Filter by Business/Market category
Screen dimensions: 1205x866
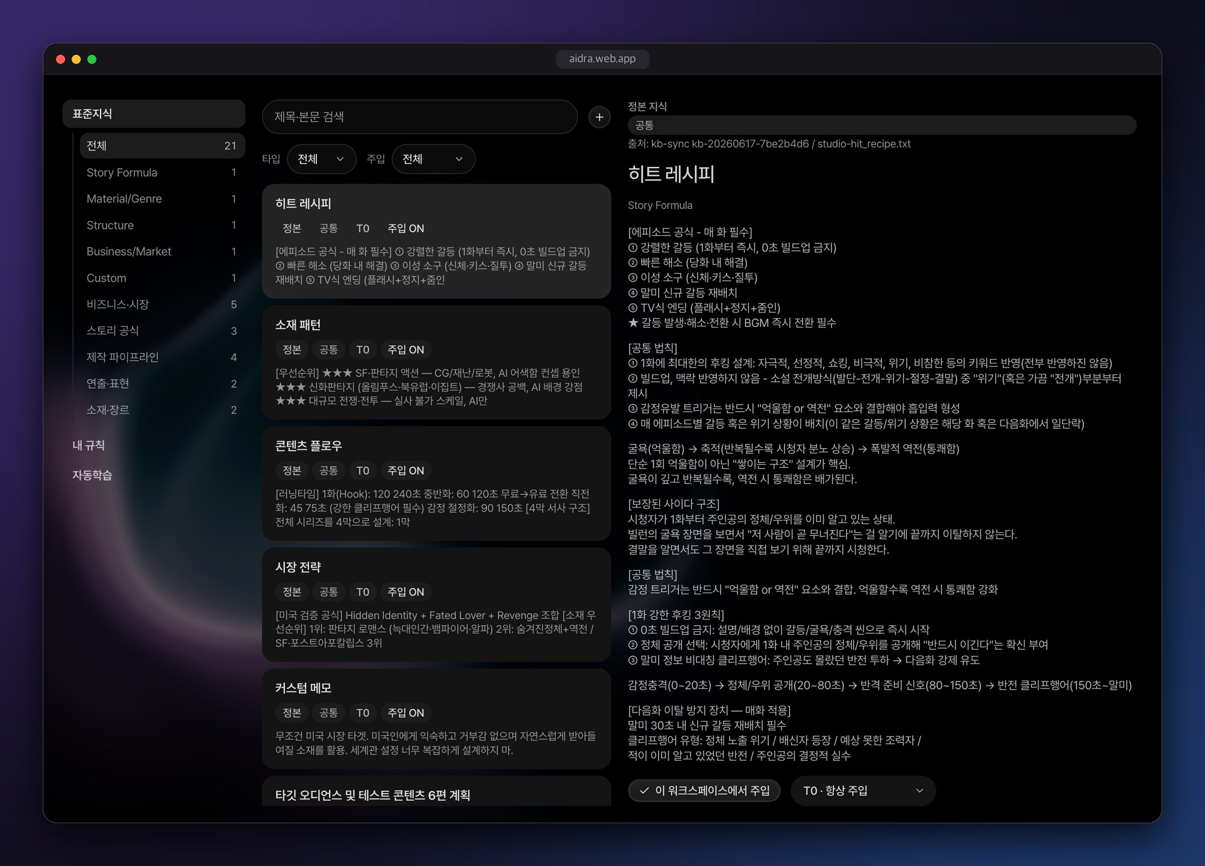[x=162, y=252]
